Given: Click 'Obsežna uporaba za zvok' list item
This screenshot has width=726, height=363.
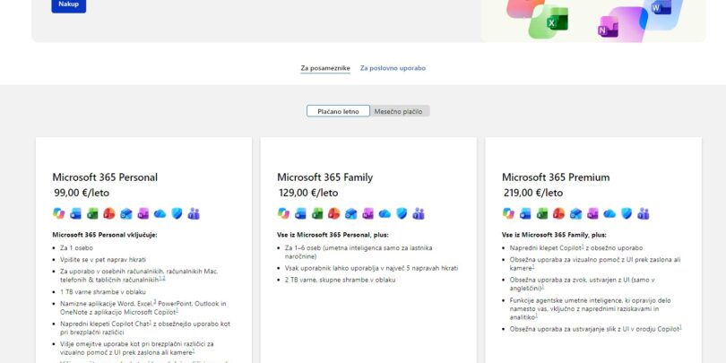Looking at the screenshot, I should (x=582, y=284).
